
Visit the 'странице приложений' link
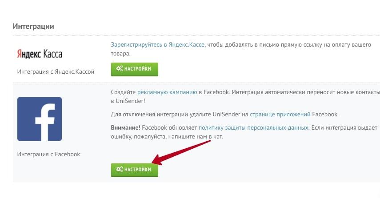[280, 114]
